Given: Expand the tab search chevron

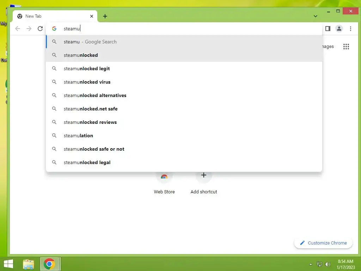Looking at the screenshot, I should point(316,16).
